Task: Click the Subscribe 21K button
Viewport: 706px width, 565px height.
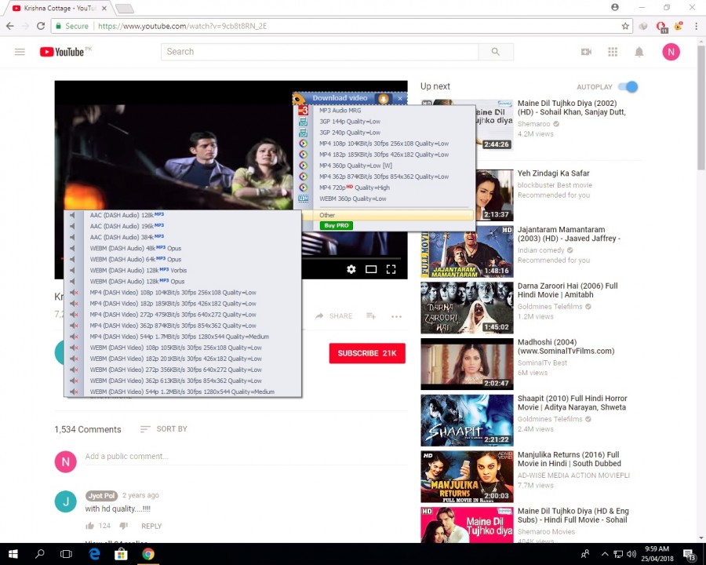Action: pos(367,353)
